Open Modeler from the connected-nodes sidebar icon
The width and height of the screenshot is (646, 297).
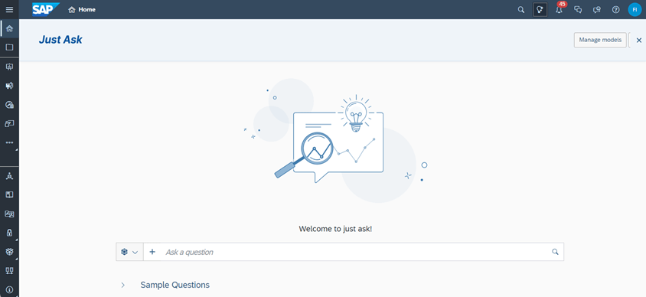9,176
